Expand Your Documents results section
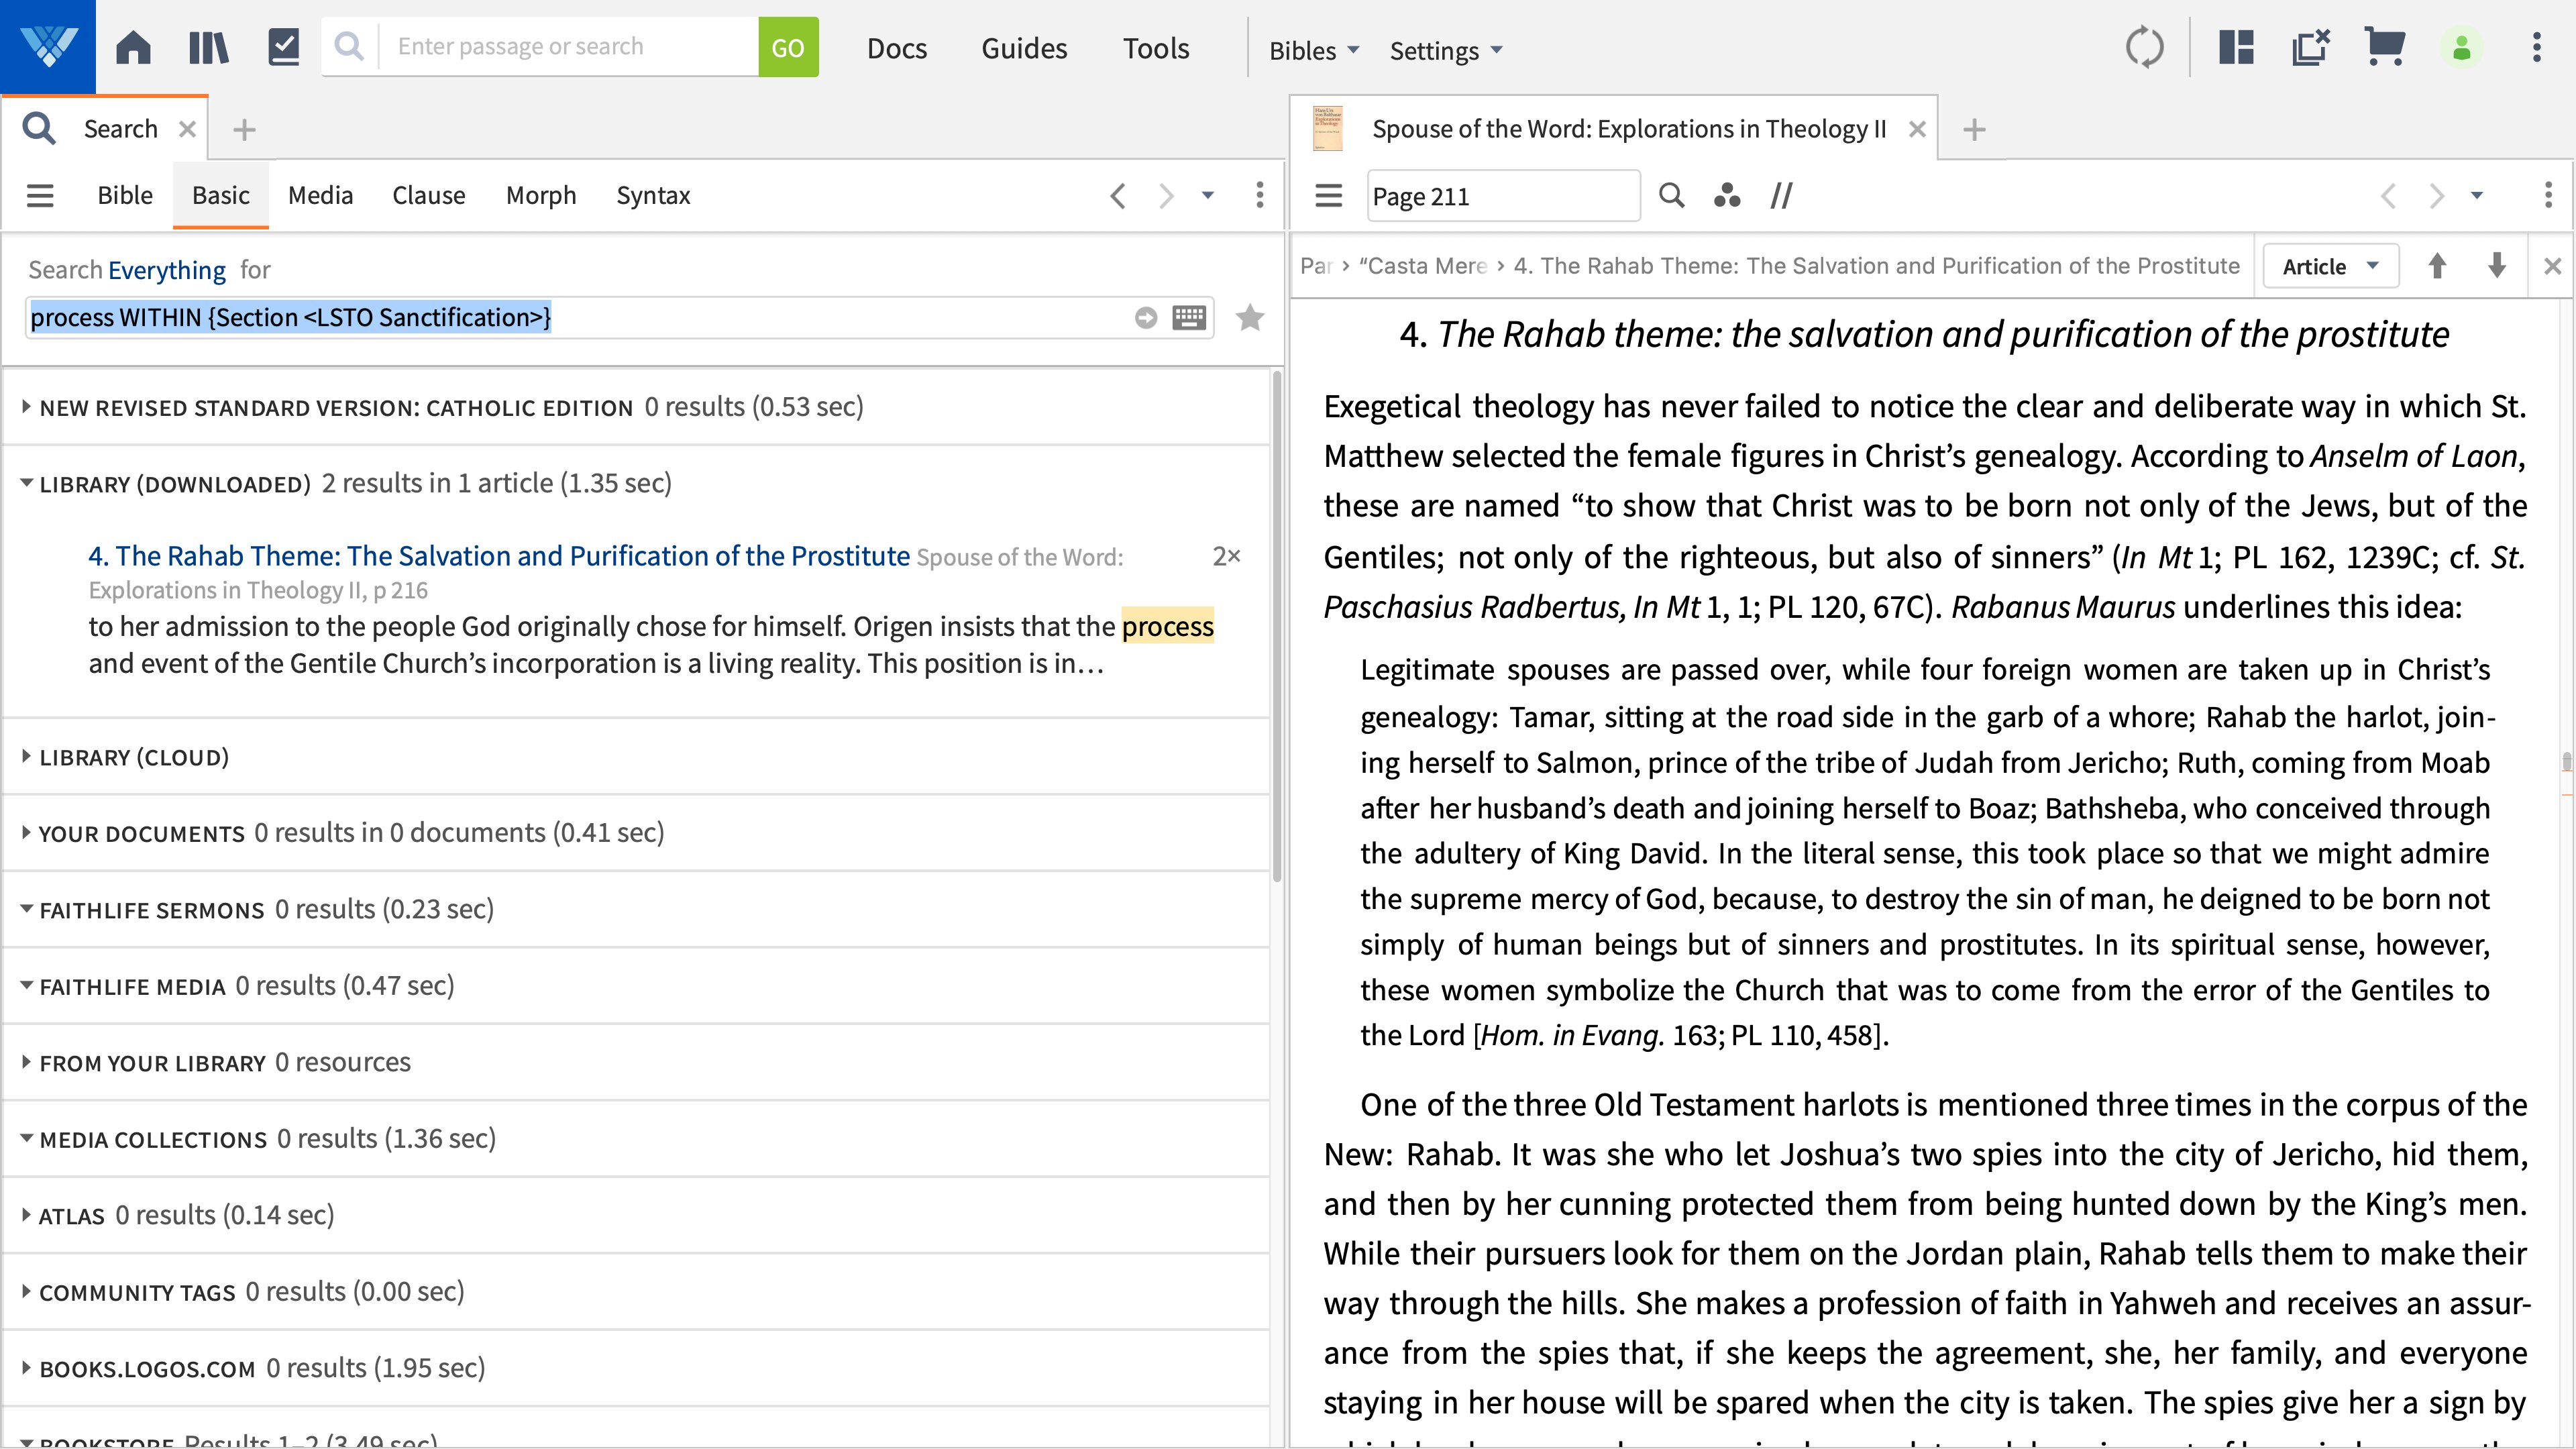Image resolution: width=2576 pixels, height=1449 pixels. 26,832
